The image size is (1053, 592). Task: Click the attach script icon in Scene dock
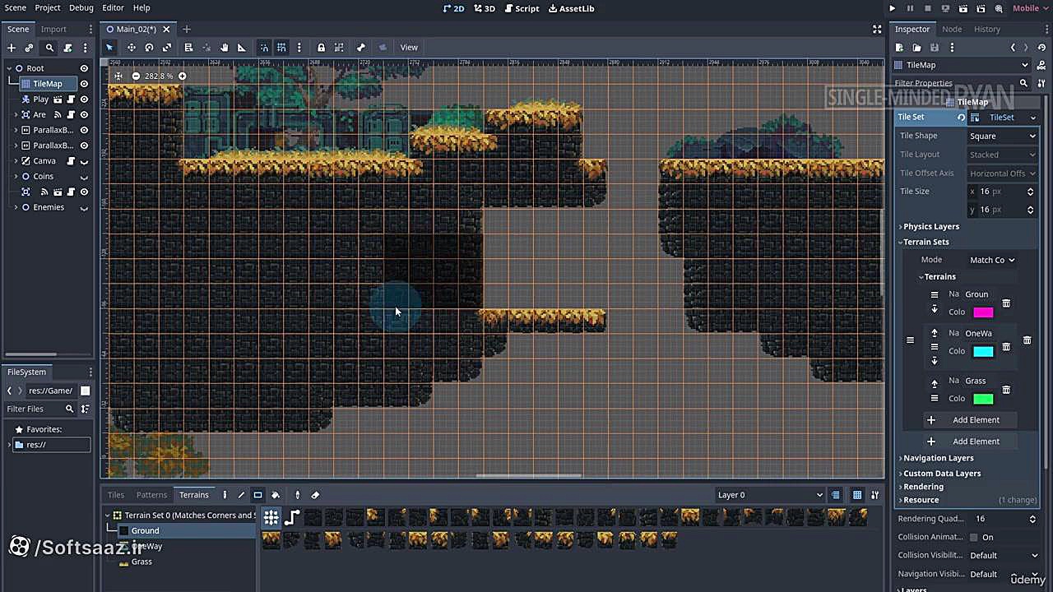tap(68, 48)
